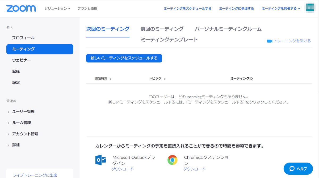
Task: Click the Zoom logo
Action: [21, 9]
